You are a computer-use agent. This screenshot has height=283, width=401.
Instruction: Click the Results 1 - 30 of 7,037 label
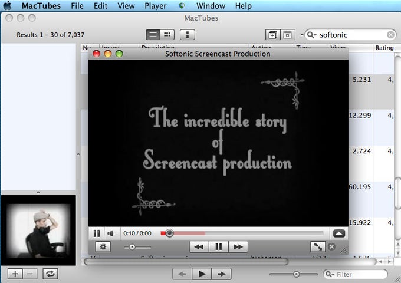pos(50,35)
